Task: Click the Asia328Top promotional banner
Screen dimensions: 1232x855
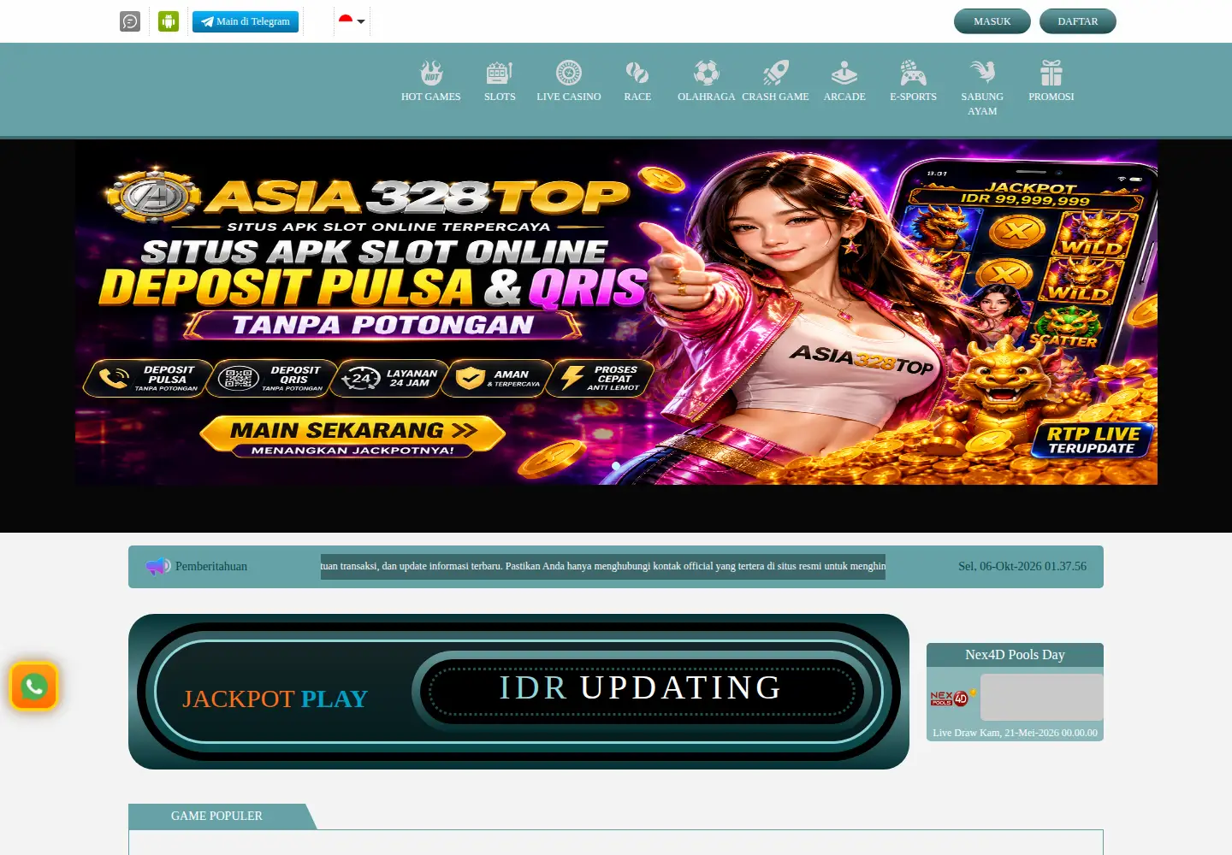Action: tap(616, 313)
